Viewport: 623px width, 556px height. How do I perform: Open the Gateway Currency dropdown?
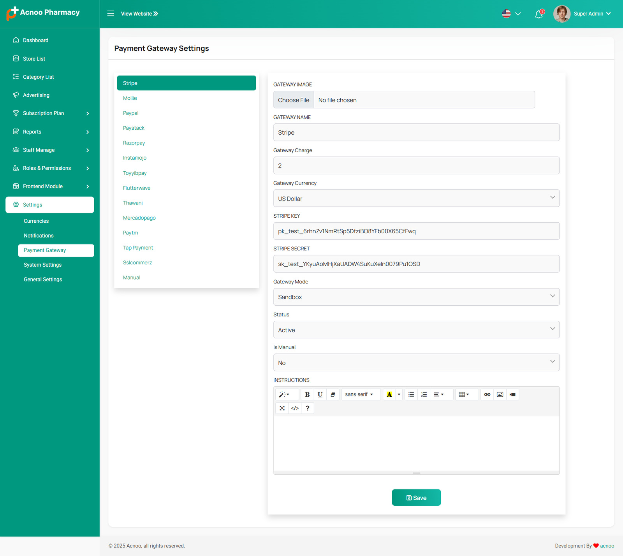tap(416, 198)
